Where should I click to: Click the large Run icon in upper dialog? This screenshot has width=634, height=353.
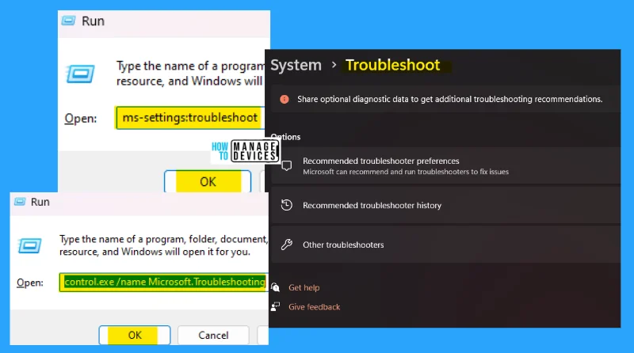80,74
